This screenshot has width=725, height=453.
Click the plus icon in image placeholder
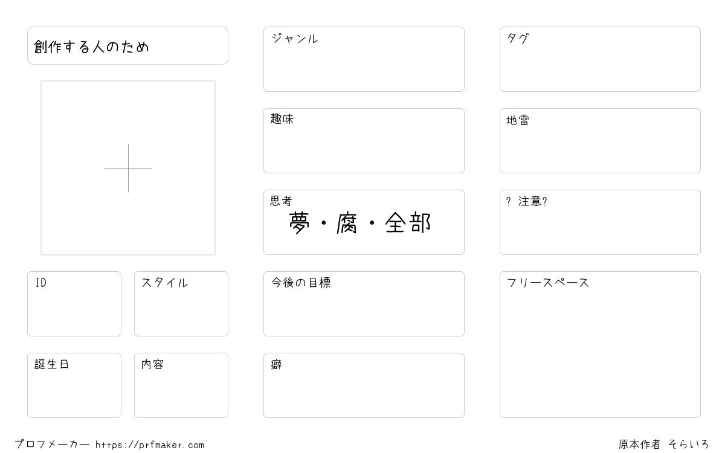(128, 168)
